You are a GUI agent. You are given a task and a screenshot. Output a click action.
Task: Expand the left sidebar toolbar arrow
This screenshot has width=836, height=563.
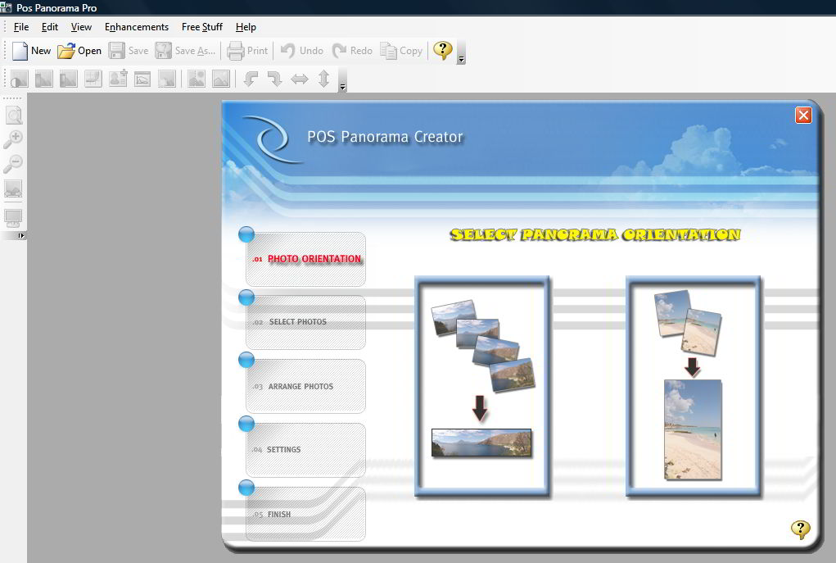(x=20, y=236)
